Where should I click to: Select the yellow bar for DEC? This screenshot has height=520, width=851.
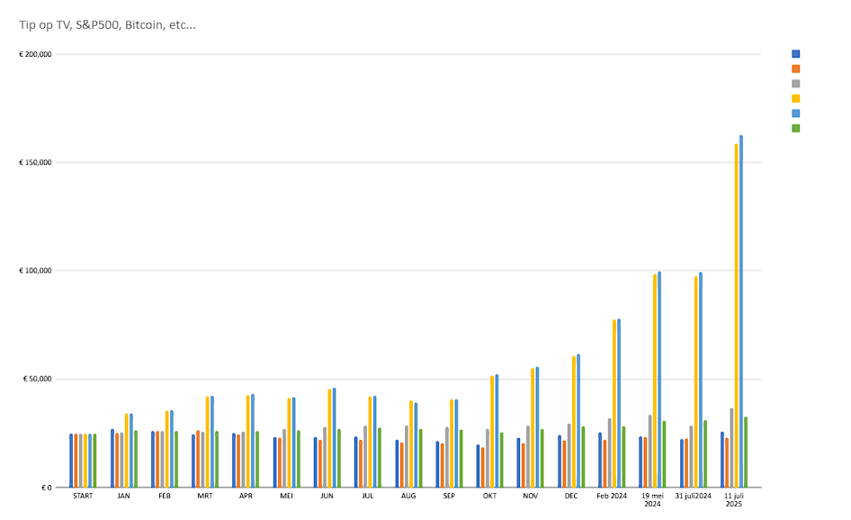pyautogui.click(x=574, y=422)
